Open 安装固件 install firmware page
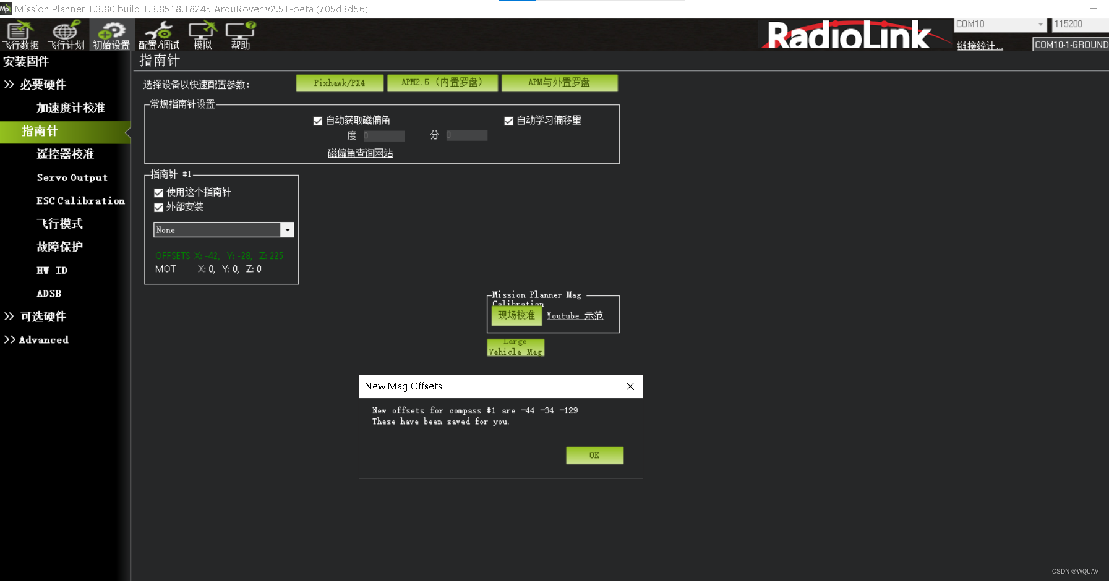The height and width of the screenshot is (581, 1109). [x=26, y=61]
